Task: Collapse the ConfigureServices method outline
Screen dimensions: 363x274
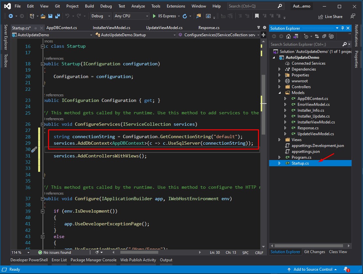Action: click(43, 124)
